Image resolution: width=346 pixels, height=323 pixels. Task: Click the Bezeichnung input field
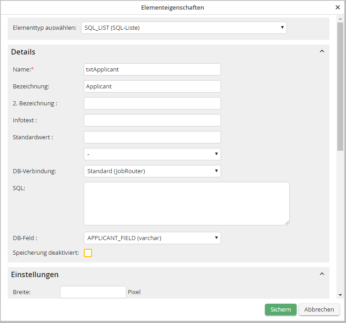point(152,87)
